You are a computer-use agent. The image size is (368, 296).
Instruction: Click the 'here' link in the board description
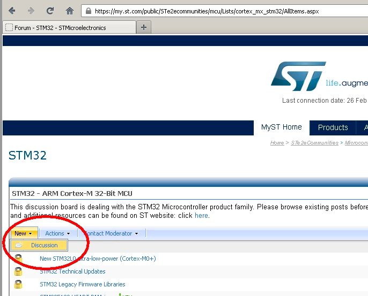[x=201, y=215]
